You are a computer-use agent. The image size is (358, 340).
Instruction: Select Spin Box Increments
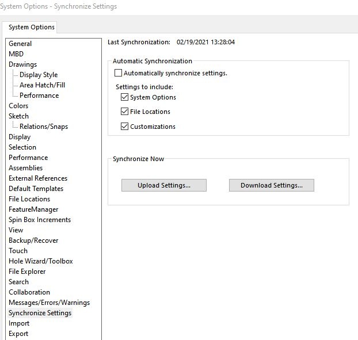click(x=40, y=220)
